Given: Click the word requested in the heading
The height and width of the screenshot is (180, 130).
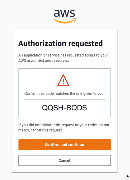Looking at the screenshot, I should [85, 44].
